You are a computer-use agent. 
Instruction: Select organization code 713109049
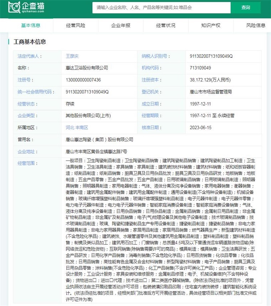200,68
